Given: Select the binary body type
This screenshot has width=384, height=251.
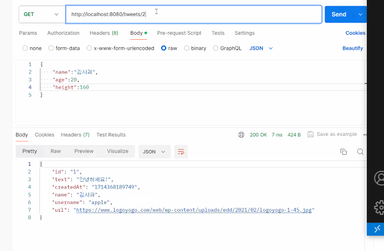Looking at the screenshot, I should [186, 48].
